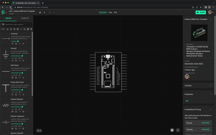Open the Code view tab
The width and height of the screenshot is (216, 135).
110,12
